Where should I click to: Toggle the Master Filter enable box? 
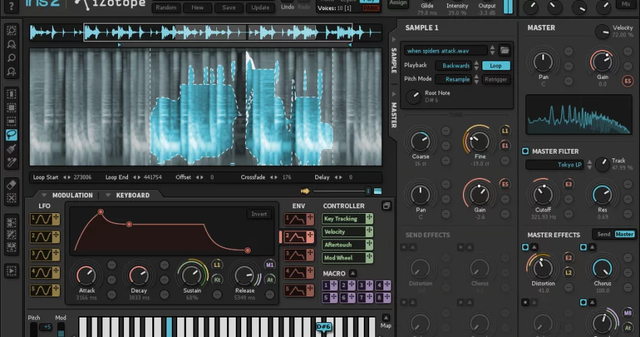coord(525,151)
